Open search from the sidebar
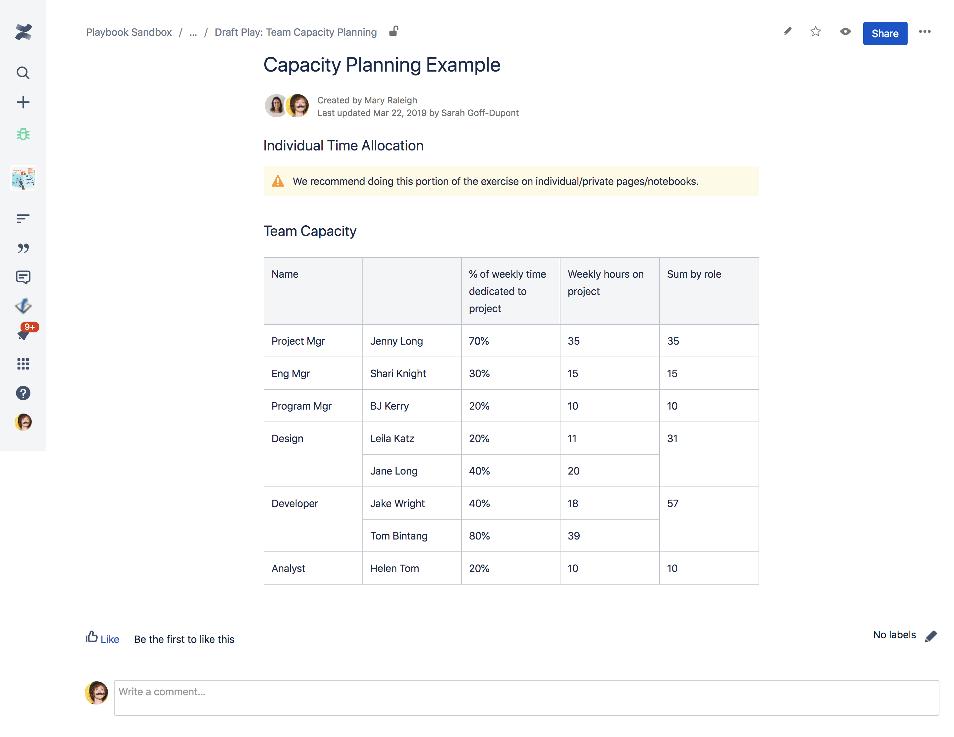This screenshot has height=737, width=954. (23, 73)
